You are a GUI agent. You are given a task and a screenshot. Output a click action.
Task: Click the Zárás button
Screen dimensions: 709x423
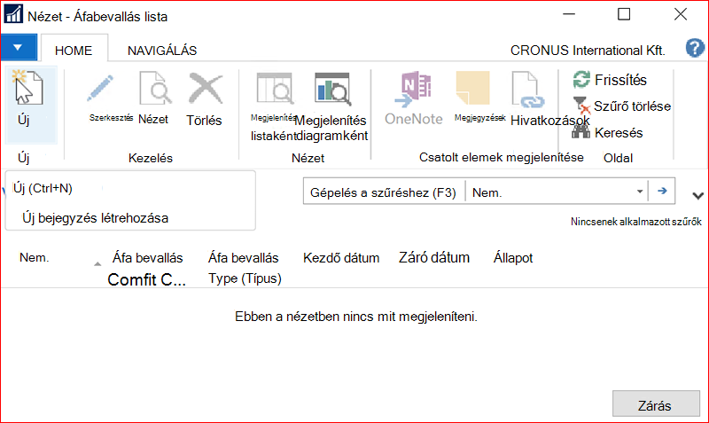(656, 403)
